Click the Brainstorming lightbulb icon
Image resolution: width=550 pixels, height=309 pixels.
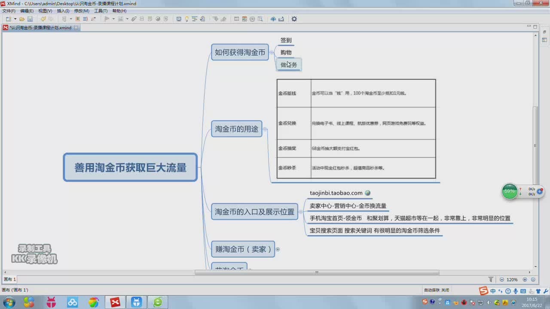click(186, 19)
